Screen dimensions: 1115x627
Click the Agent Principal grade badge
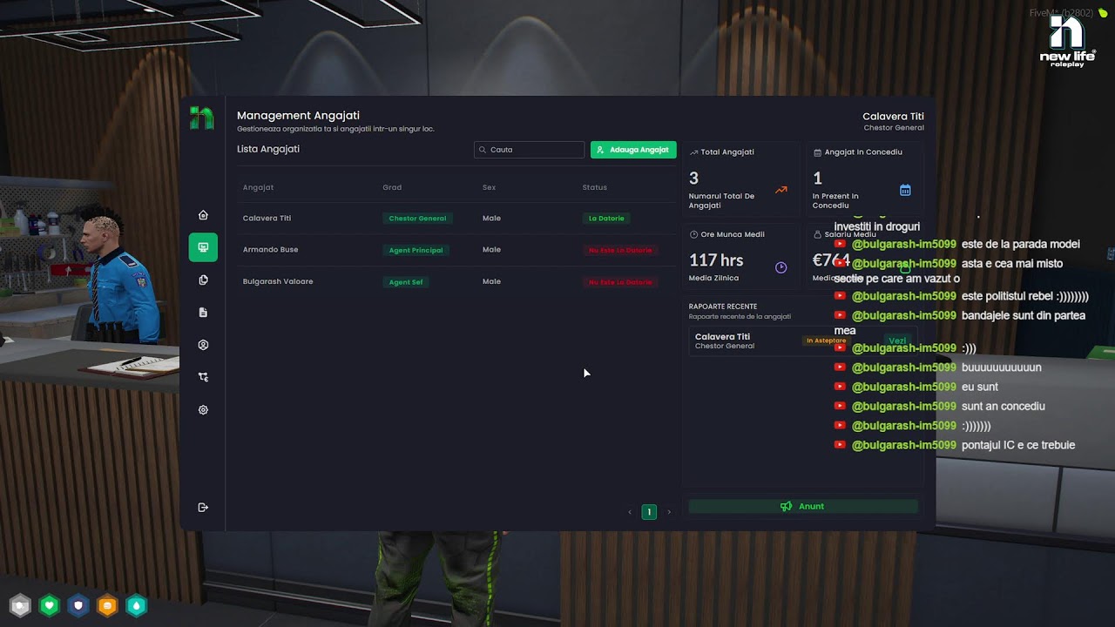pos(416,250)
